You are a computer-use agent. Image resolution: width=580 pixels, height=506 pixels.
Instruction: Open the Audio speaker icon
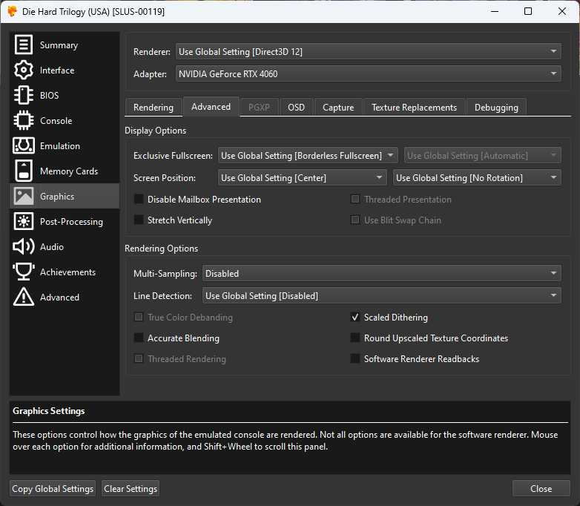(x=24, y=246)
